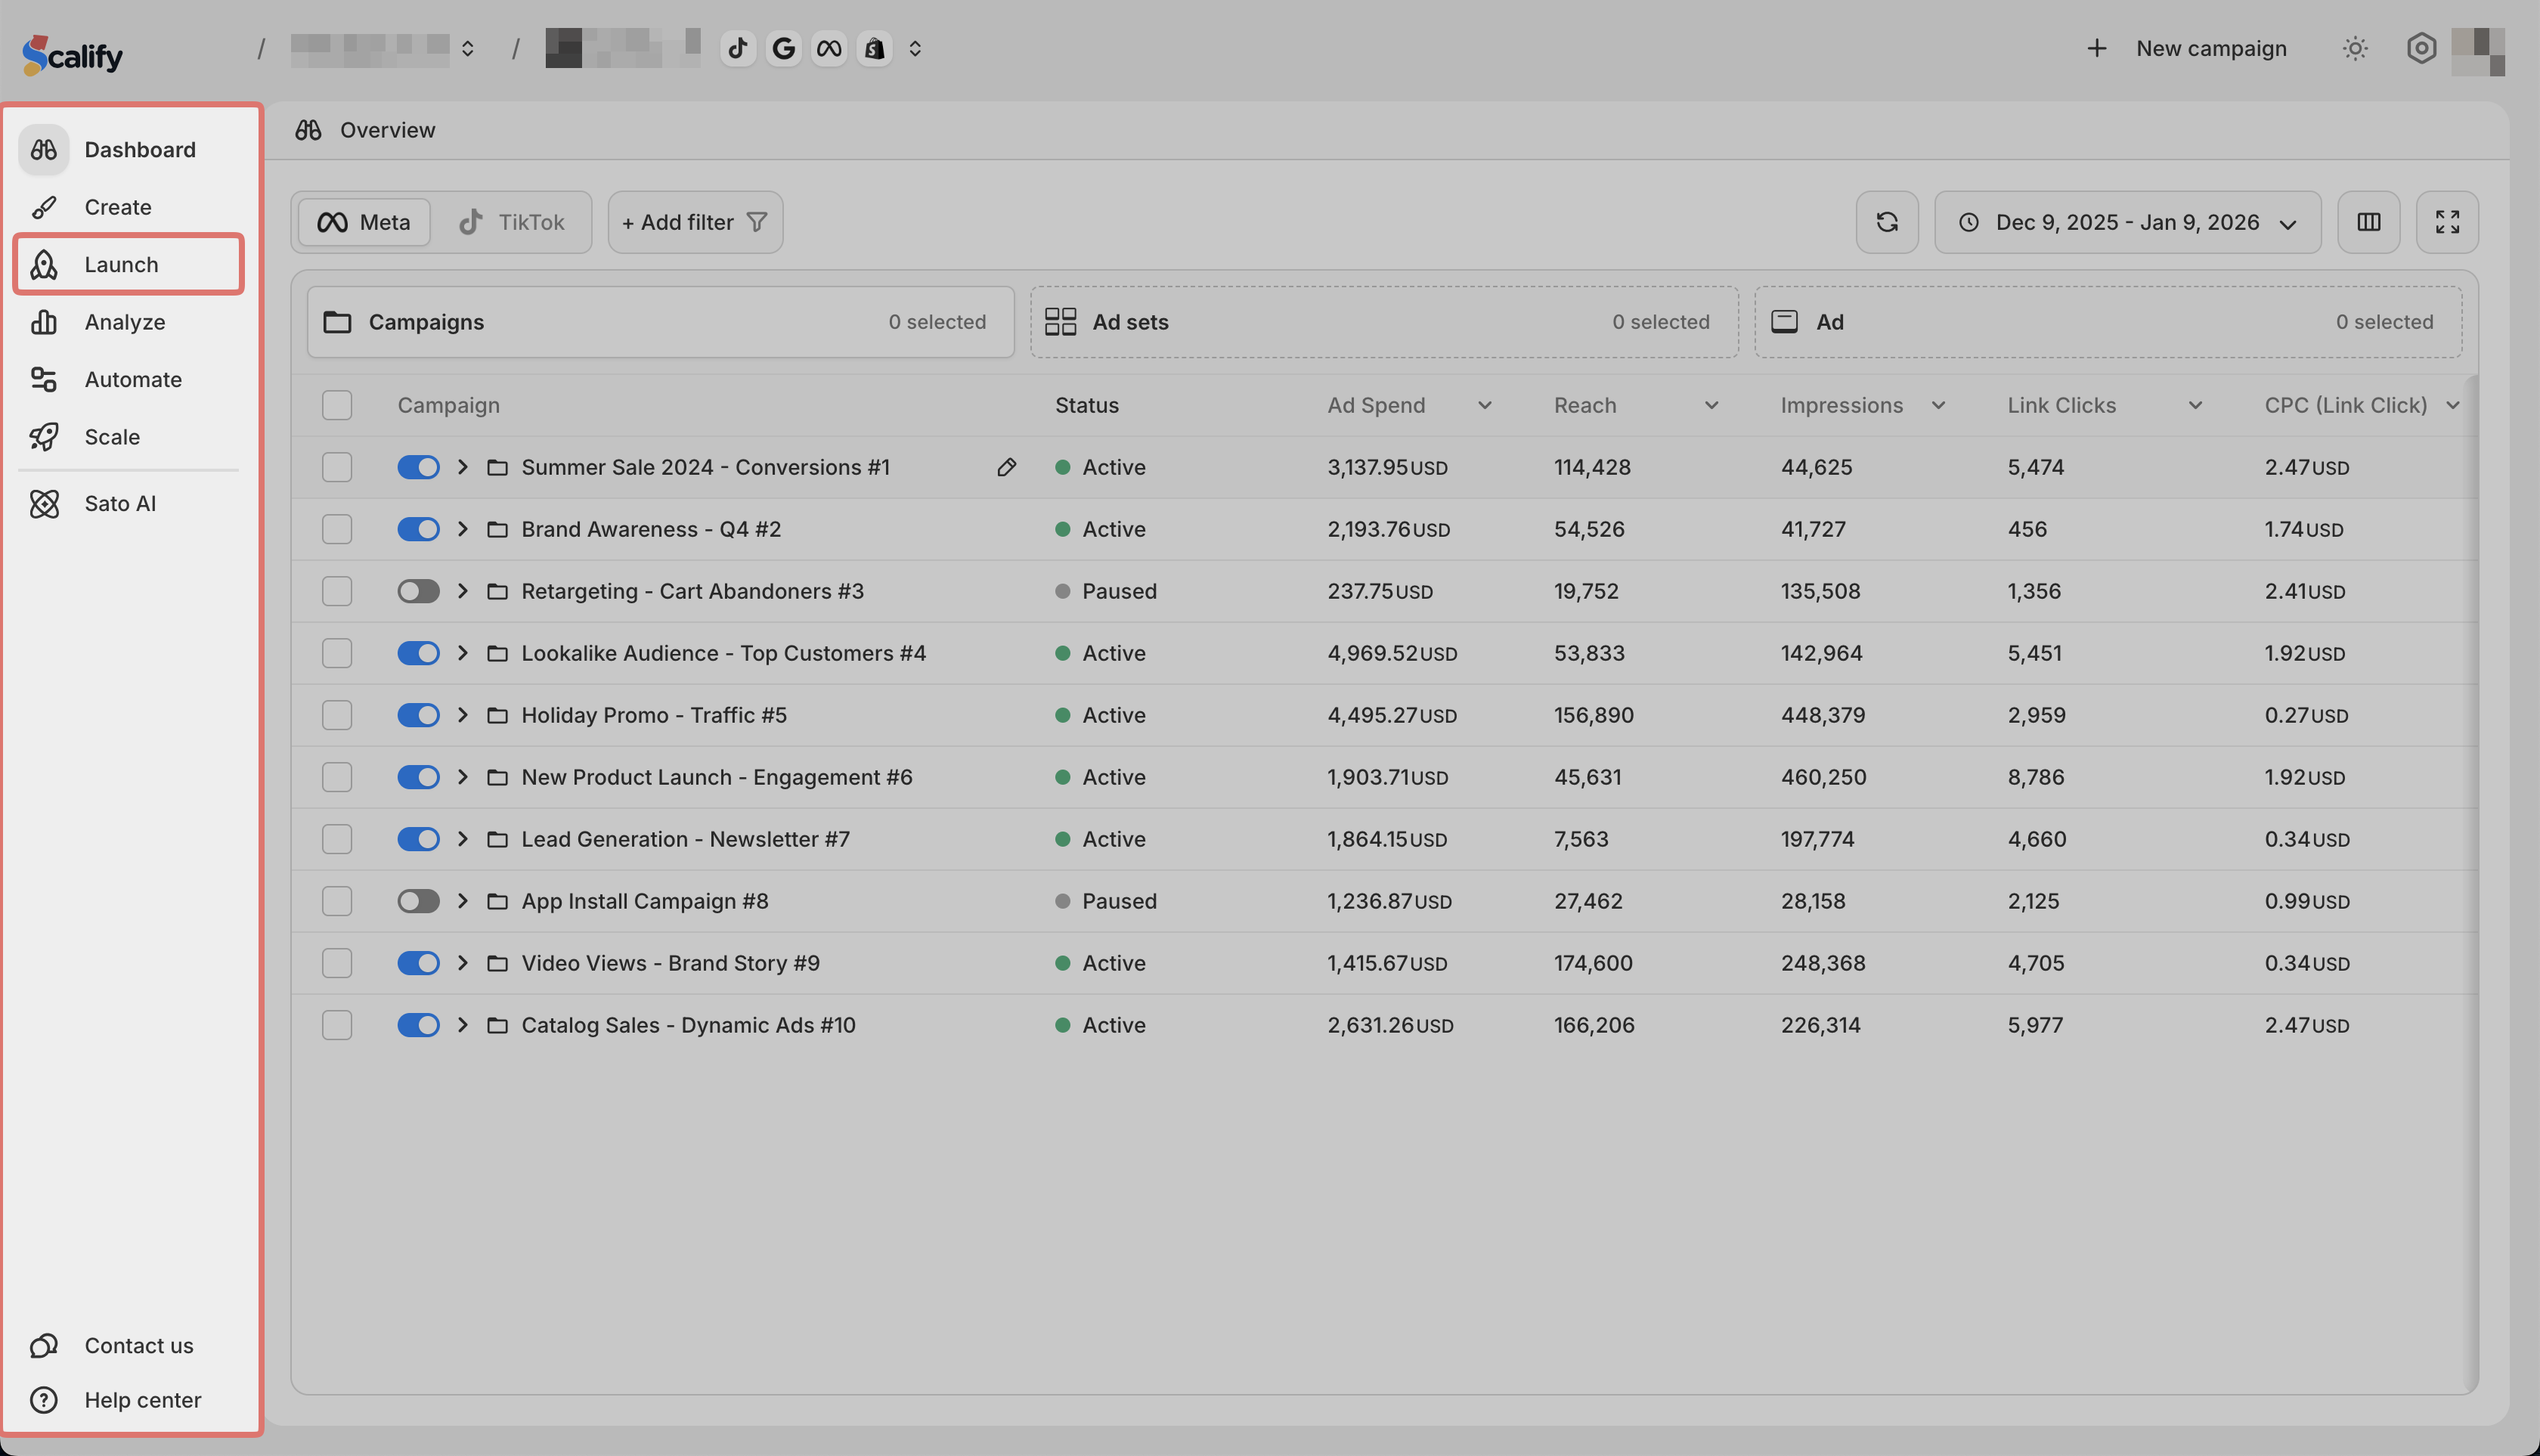Click the New campaign button

coord(2187,49)
